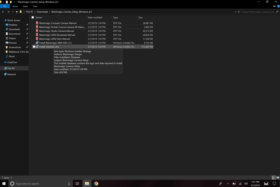
Task: Select Blackmagic Studio Camera Manual PDF icon
Action: (x=37, y=31)
